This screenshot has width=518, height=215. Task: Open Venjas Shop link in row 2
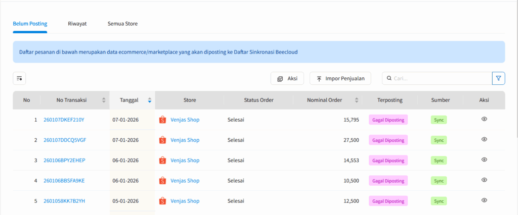[x=185, y=140]
